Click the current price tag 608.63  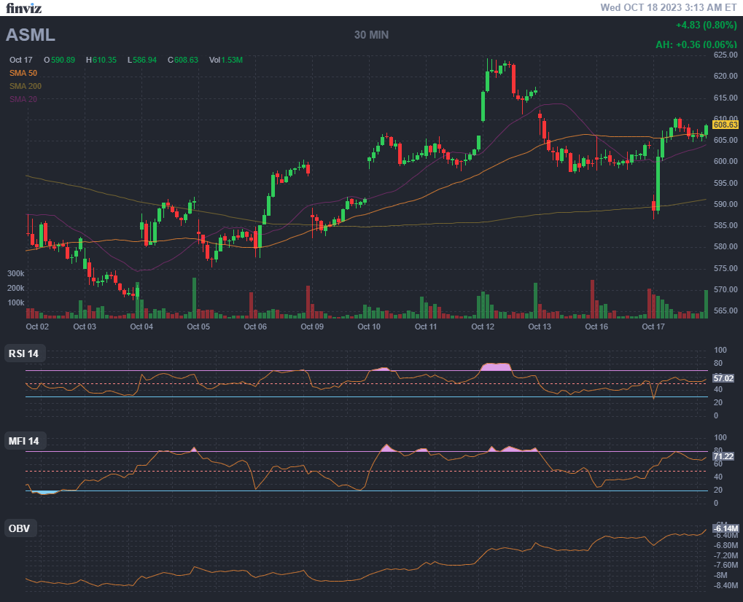726,125
